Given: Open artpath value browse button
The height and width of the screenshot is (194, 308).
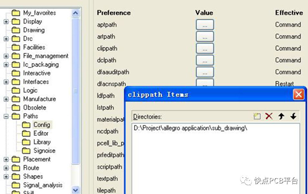Looking at the screenshot, I should tap(205, 36).
